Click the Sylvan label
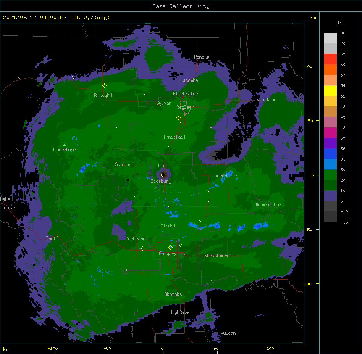Screen dimensions: 362x354 (164, 103)
